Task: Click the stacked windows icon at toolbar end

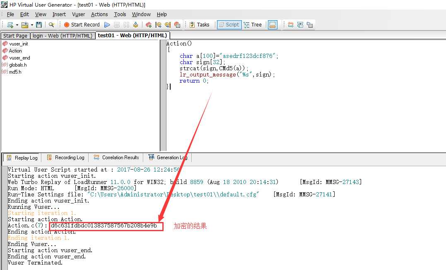Action: click(310, 25)
